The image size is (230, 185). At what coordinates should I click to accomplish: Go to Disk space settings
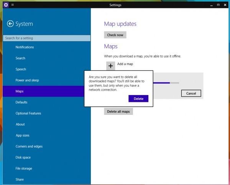click(23, 157)
